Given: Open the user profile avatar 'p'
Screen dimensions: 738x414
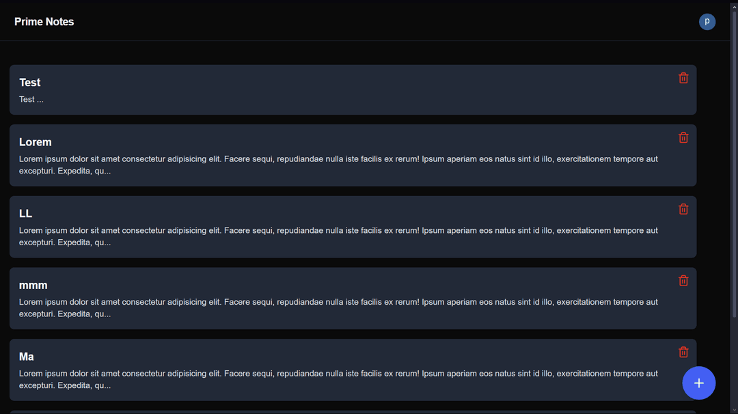Looking at the screenshot, I should point(707,22).
